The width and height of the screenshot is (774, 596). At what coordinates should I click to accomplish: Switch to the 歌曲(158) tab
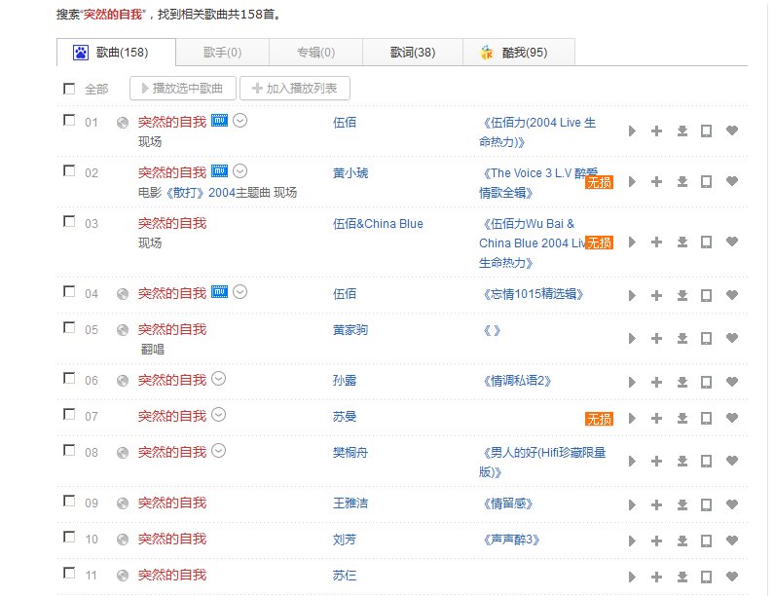[x=117, y=53]
